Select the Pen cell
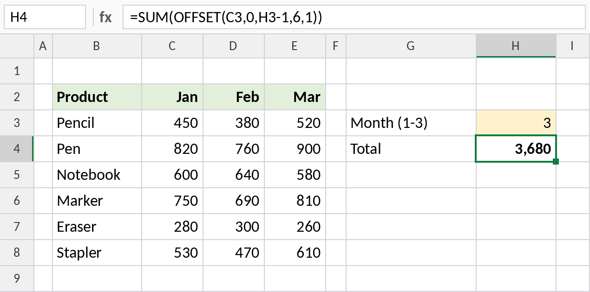Screen dimensions: 590x292 click(x=97, y=149)
